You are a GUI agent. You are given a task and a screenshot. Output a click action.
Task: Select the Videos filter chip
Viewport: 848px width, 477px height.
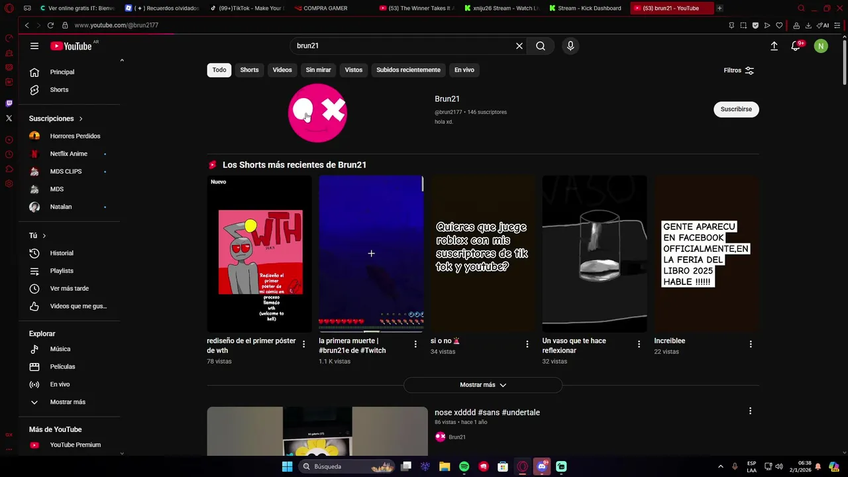[x=282, y=70]
